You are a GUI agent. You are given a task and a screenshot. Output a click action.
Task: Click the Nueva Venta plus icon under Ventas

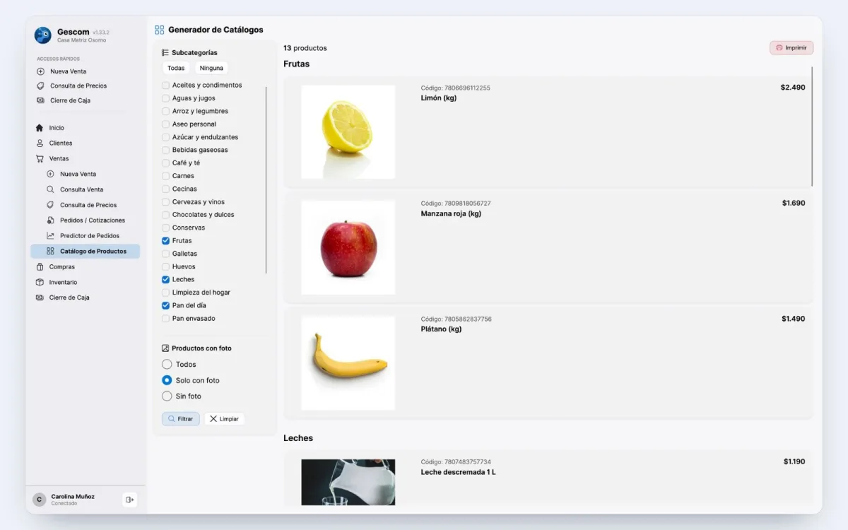point(50,174)
